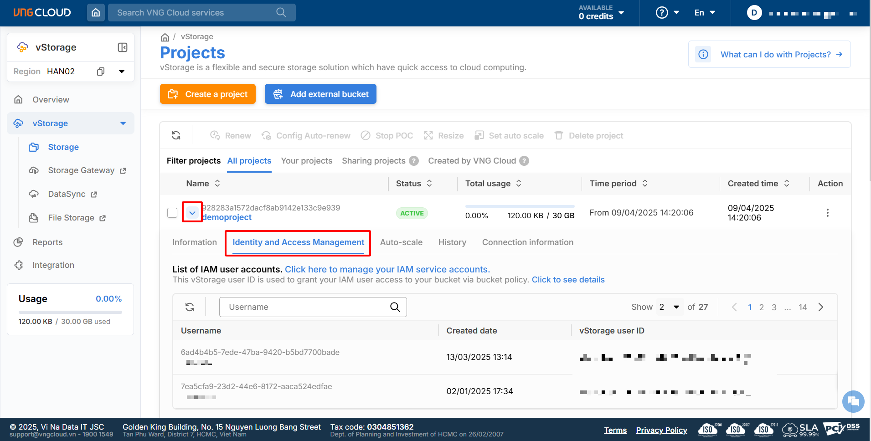Collapse the vStorage sidebar panel icon

pos(123,47)
